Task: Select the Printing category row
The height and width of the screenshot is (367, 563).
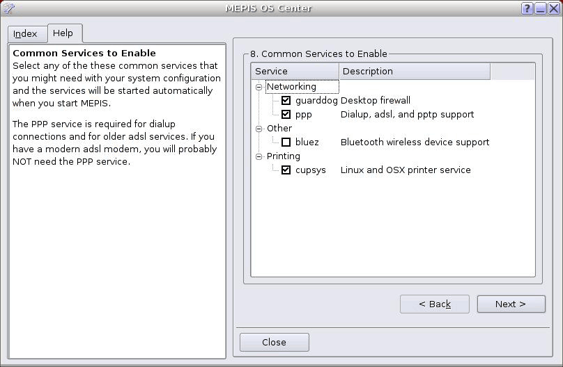Action: 284,156
